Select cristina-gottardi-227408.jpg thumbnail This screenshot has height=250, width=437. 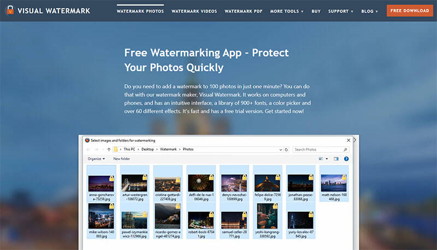click(168, 183)
